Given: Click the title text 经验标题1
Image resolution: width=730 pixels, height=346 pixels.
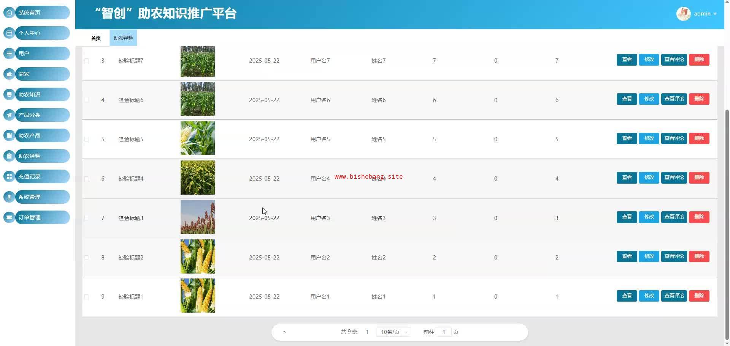Looking at the screenshot, I should 131,297.
